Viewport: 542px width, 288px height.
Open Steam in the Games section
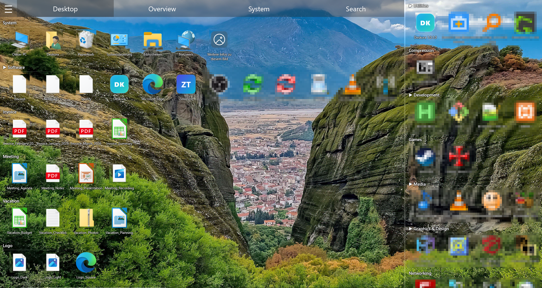[x=425, y=158]
